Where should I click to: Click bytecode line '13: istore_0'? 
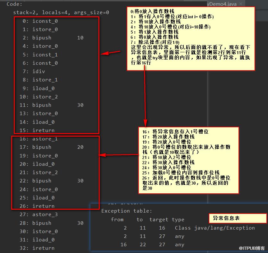[38, 114]
